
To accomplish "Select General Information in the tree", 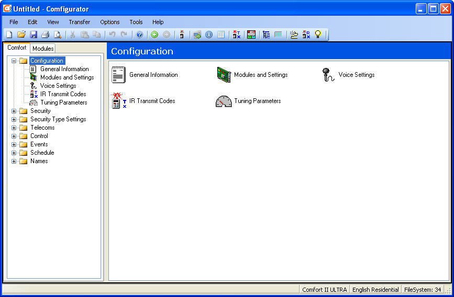I will pyautogui.click(x=64, y=69).
